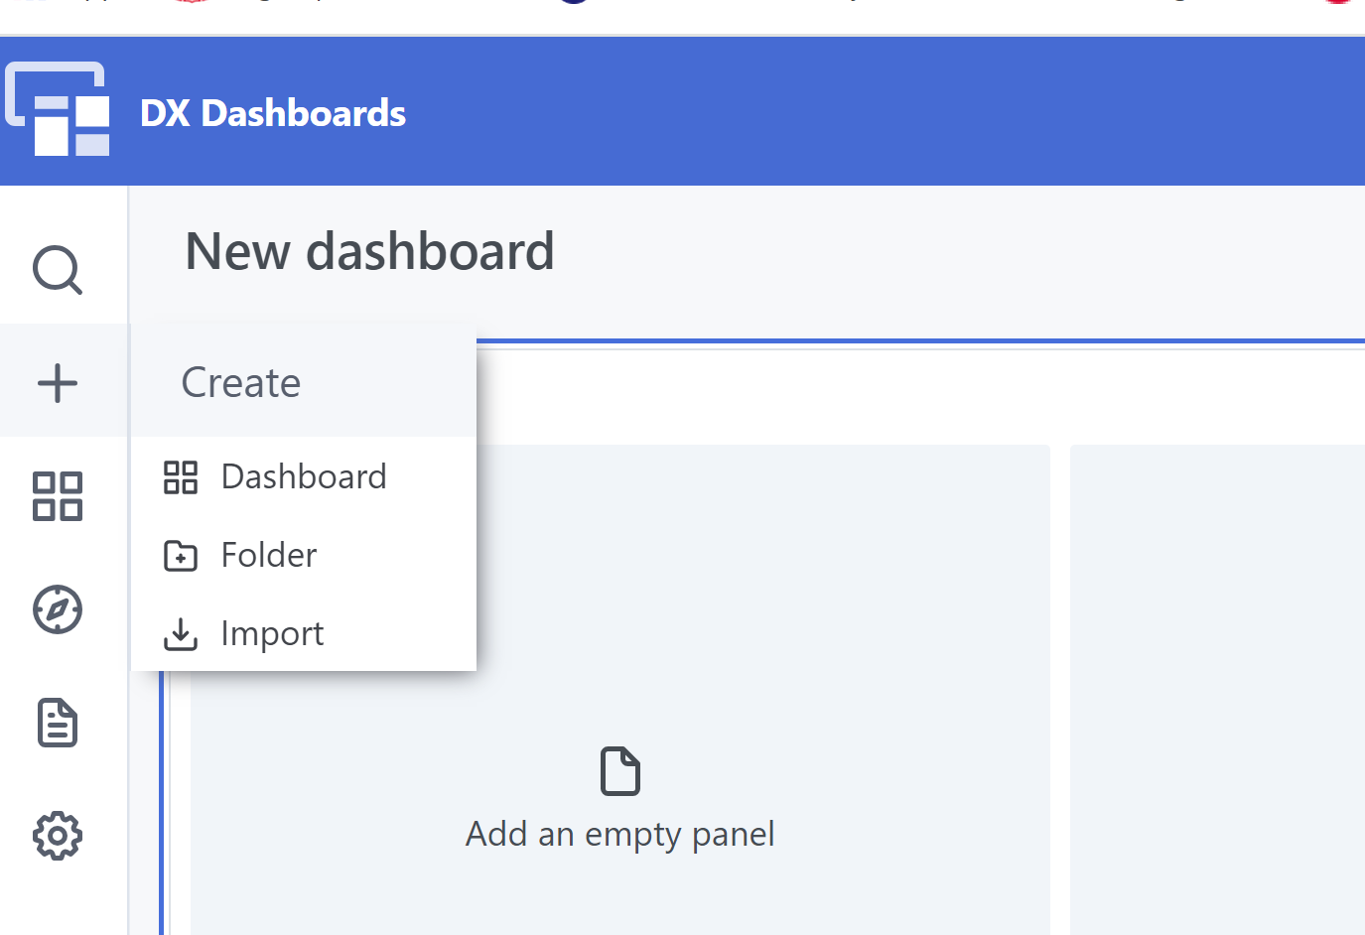Select Dashboard from the Create menu
This screenshot has height=935, width=1365.
[304, 477]
